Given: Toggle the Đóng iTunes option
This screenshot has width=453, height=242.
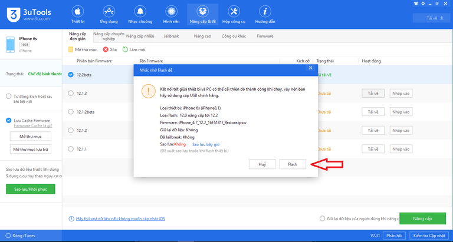Looking at the screenshot, I should tap(8, 236).
